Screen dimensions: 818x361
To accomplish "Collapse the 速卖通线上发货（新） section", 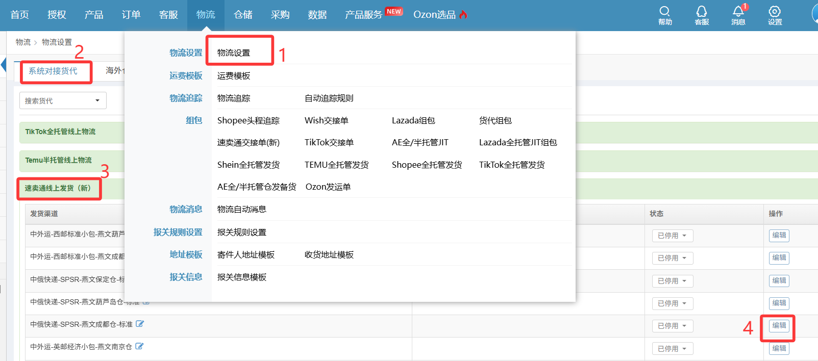I will [x=58, y=188].
